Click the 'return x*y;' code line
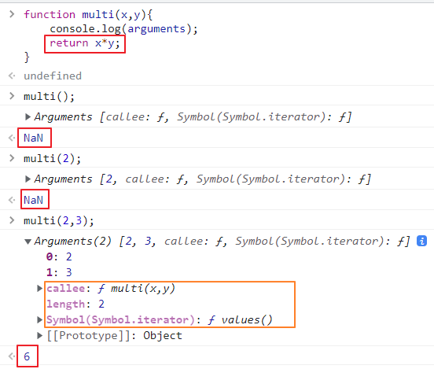The height and width of the screenshot is (369, 434). tap(85, 43)
